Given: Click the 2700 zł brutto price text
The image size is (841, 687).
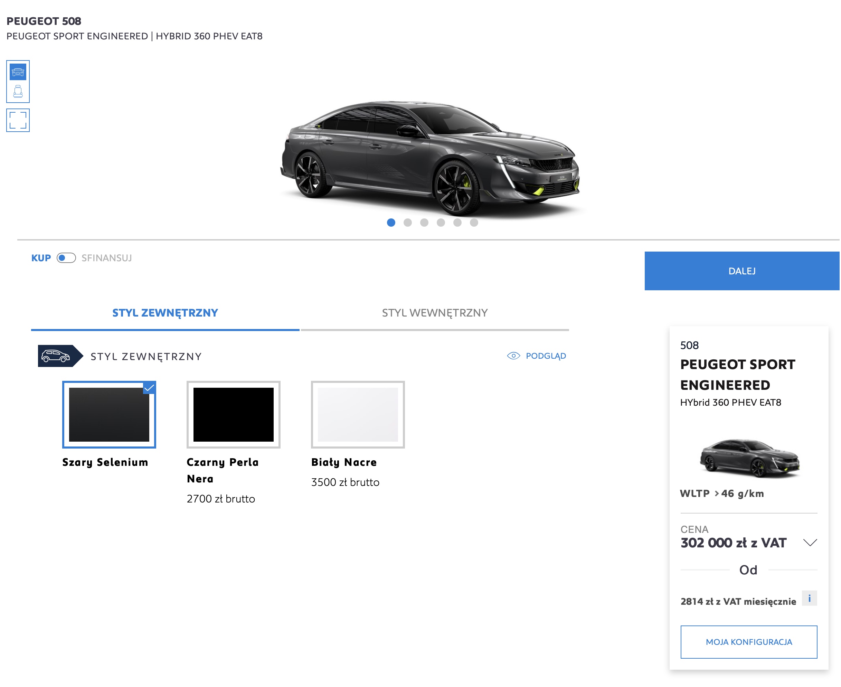Looking at the screenshot, I should coord(221,499).
